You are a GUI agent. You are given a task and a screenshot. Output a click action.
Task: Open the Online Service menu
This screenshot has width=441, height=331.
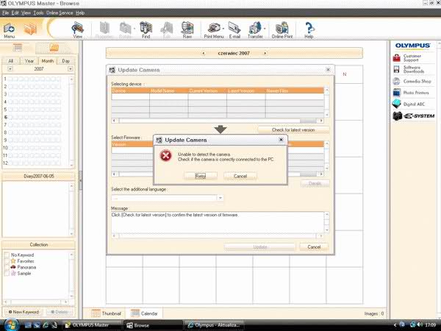coord(60,13)
